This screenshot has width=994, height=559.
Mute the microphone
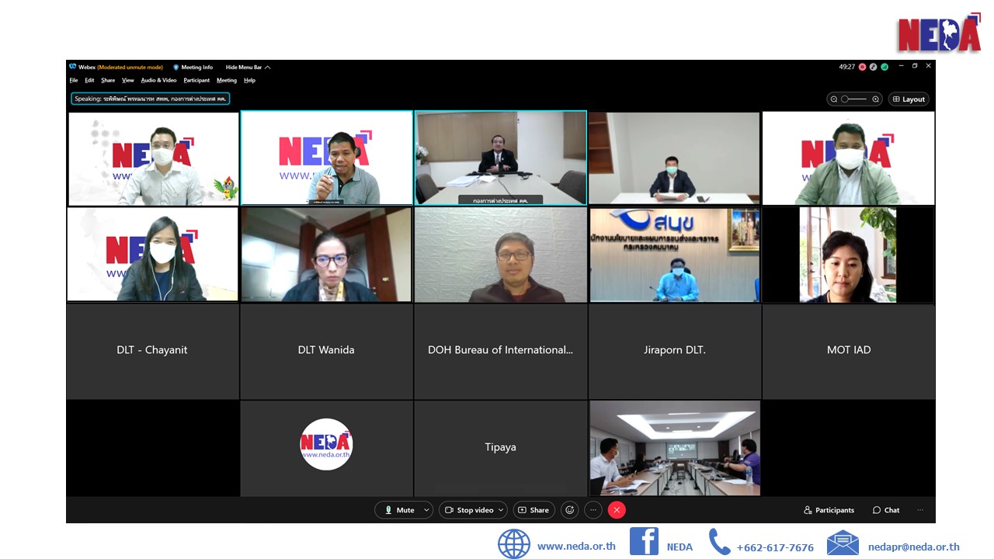[x=398, y=510]
